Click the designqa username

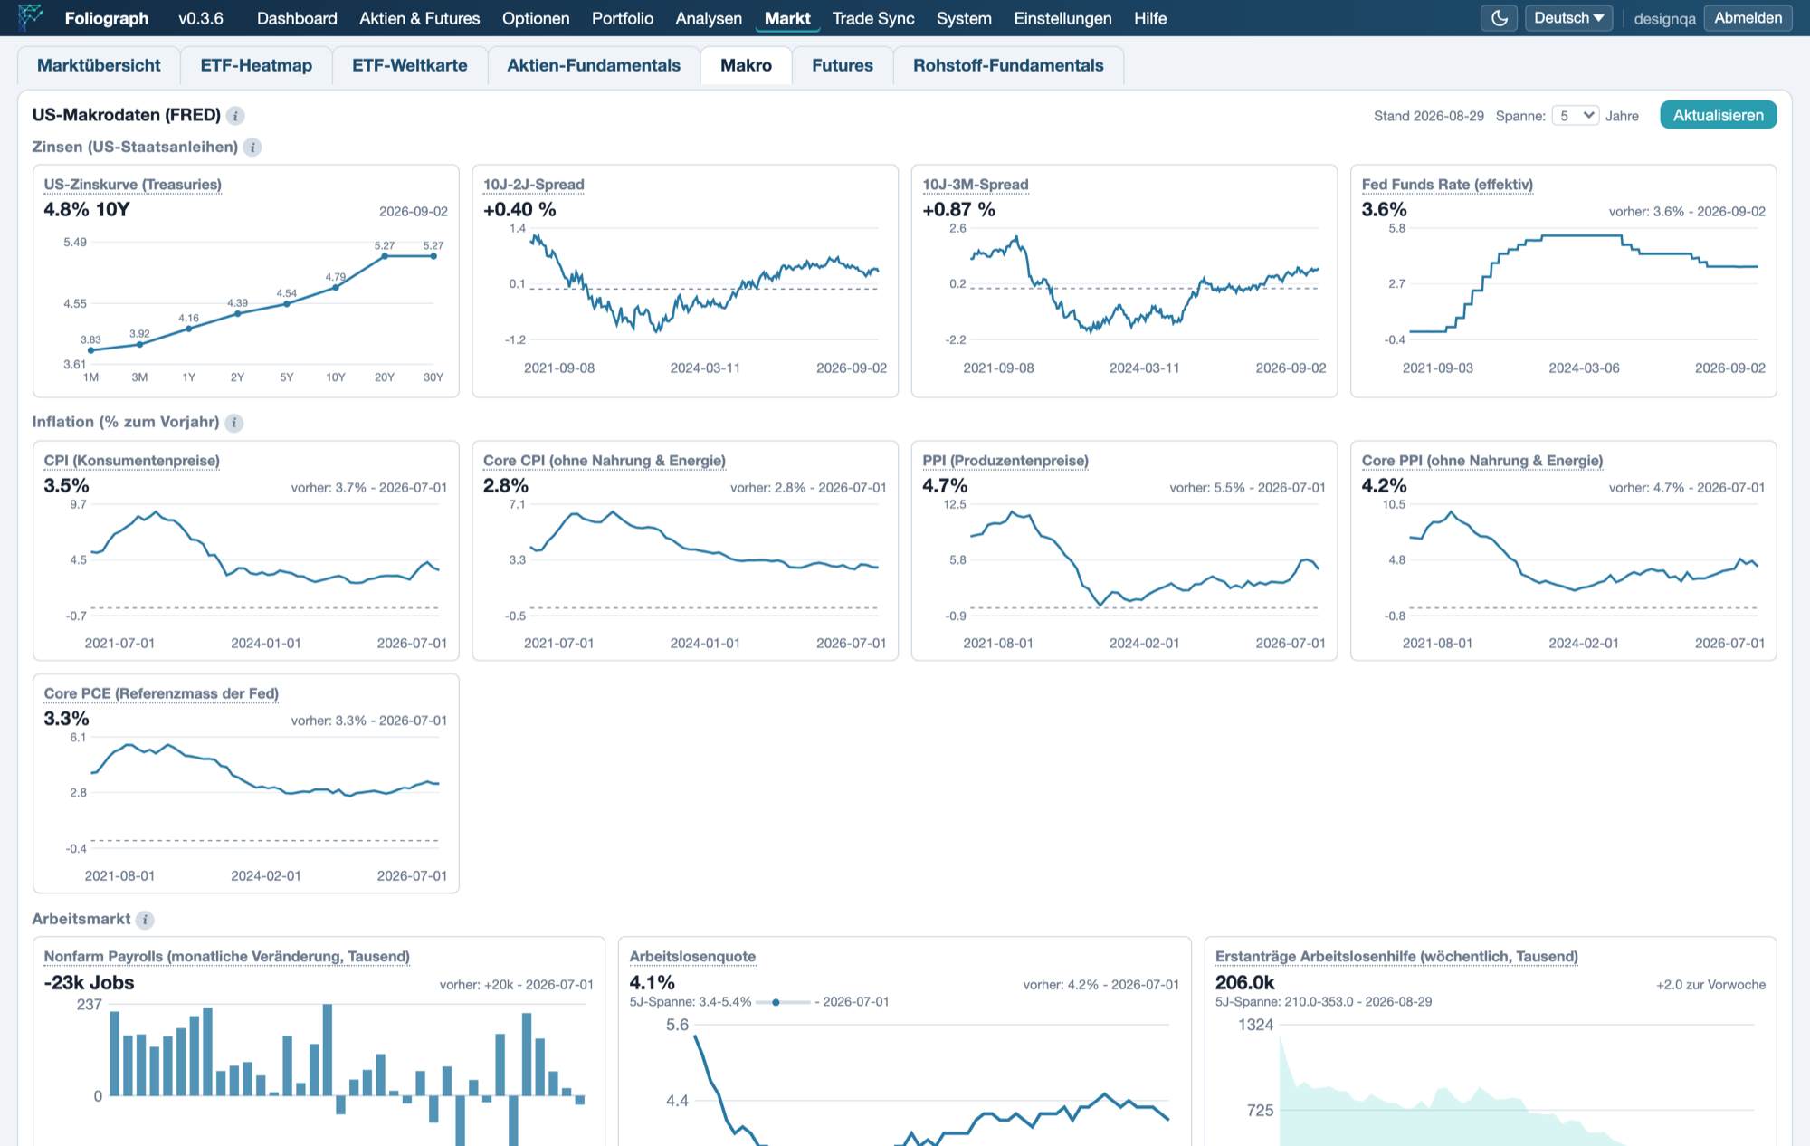pos(1664,19)
